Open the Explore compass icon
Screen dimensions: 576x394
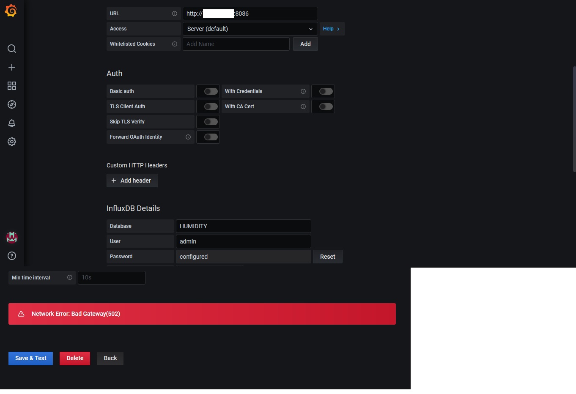(x=12, y=104)
